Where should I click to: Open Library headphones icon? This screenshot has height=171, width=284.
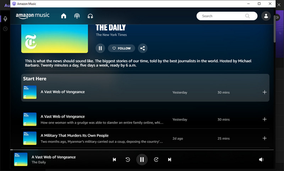(90, 16)
